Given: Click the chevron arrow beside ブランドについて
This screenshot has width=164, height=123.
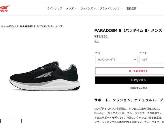Looking at the screenshot, I should [x=121, y=9].
